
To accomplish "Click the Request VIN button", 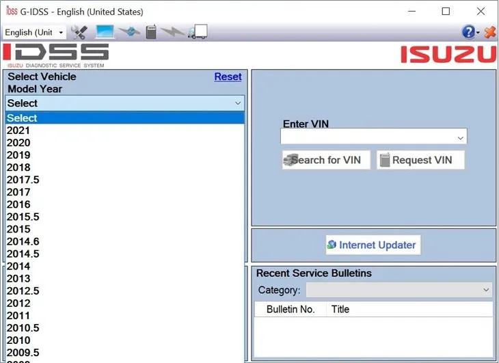I will (420, 160).
